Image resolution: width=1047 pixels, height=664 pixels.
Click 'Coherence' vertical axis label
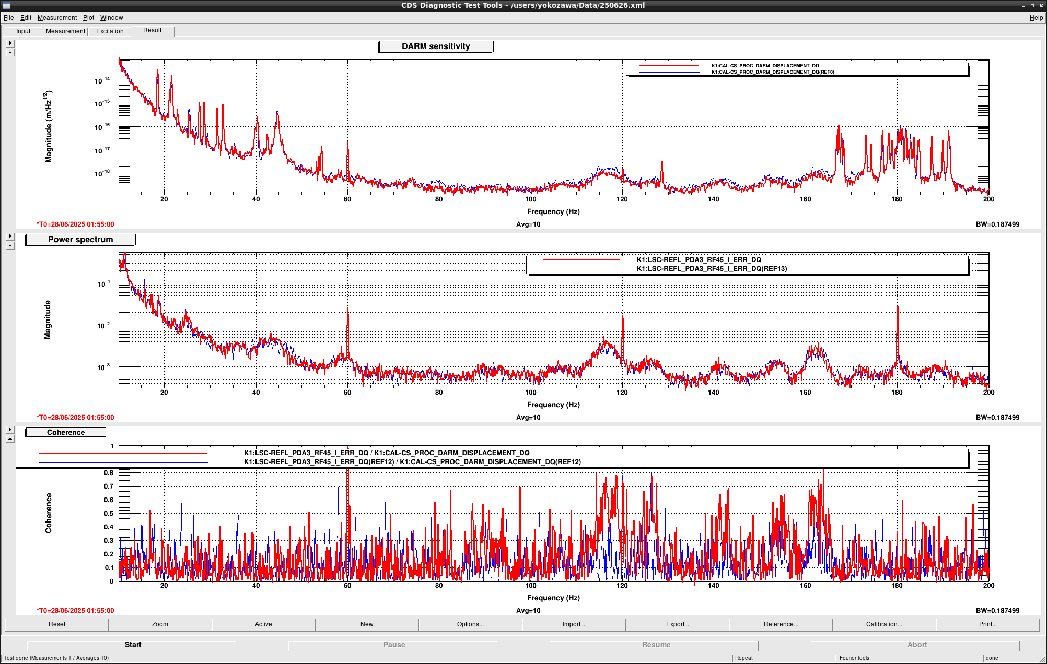(49, 513)
